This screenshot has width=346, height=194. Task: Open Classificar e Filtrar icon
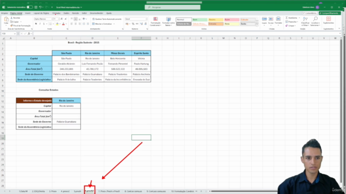[x=305, y=19]
